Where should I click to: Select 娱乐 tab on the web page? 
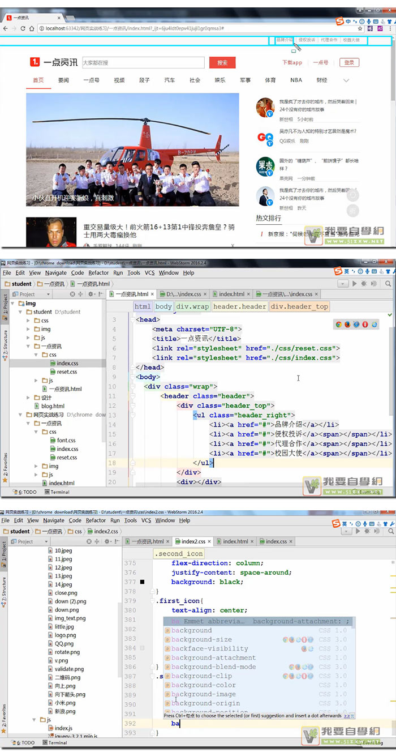point(219,80)
